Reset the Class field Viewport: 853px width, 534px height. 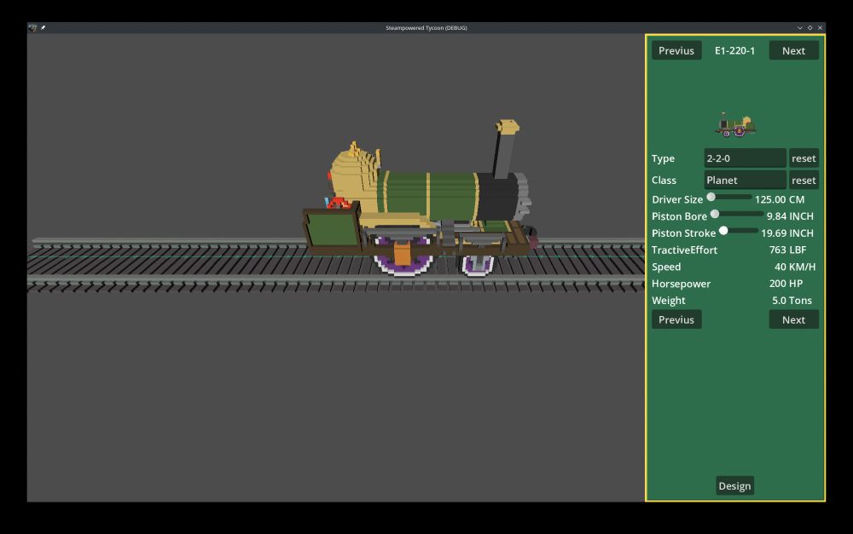(804, 180)
